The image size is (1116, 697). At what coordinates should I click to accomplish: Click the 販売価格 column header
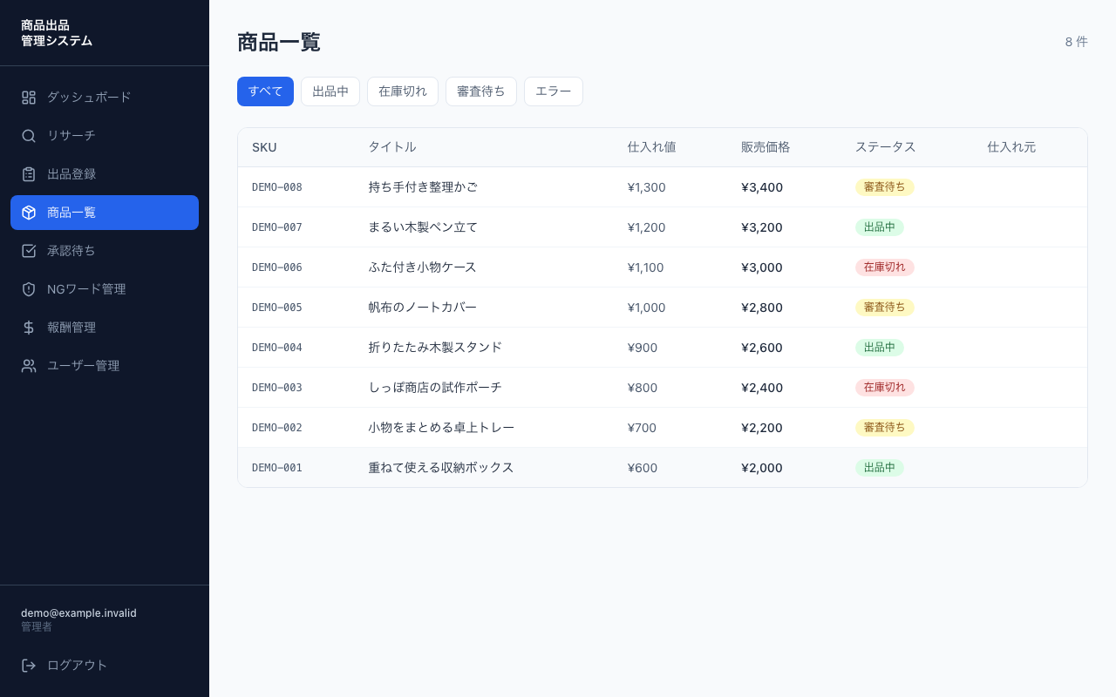click(x=766, y=147)
